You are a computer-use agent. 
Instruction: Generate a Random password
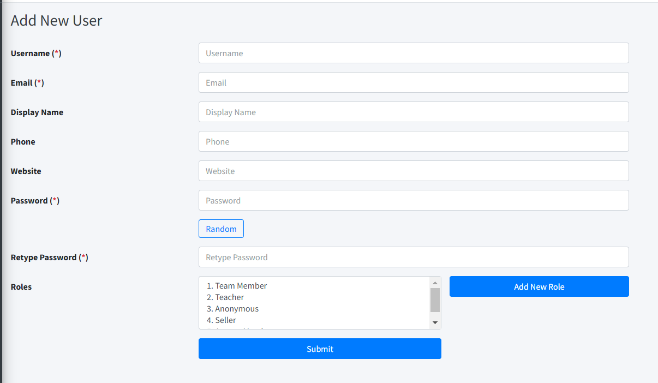(x=221, y=229)
